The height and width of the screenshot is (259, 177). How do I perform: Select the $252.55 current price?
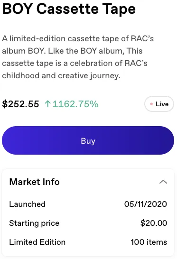[x=20, y=104]
